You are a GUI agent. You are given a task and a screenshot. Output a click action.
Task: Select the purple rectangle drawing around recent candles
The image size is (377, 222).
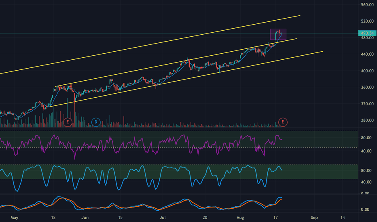(278, 34)
